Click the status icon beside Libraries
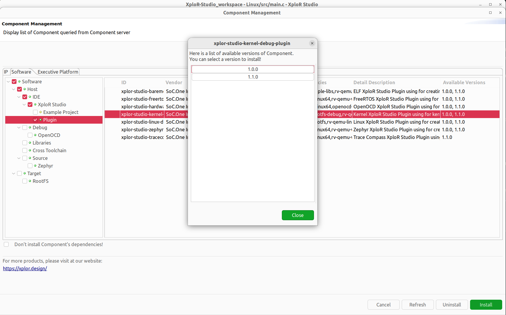The width and height of the screenshot is (506, 315). pos(30,143)
